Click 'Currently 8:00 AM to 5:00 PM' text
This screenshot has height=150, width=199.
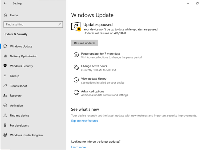(x=99, y=70)
